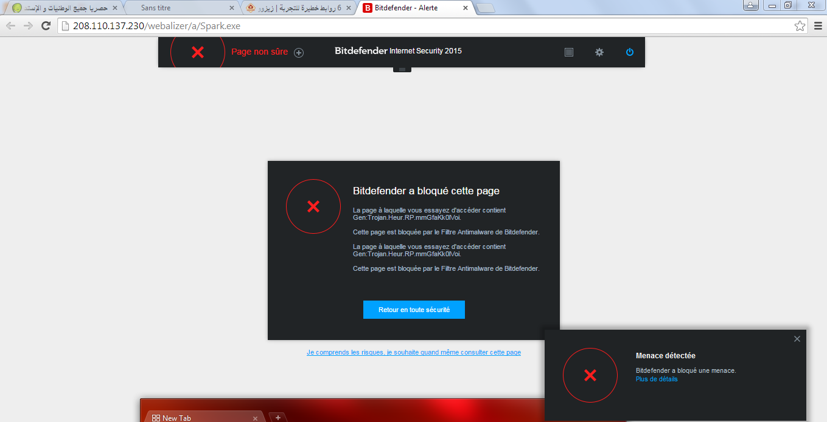
Task: Go forward with the Chrome arrow
Action: coord(28,26)
